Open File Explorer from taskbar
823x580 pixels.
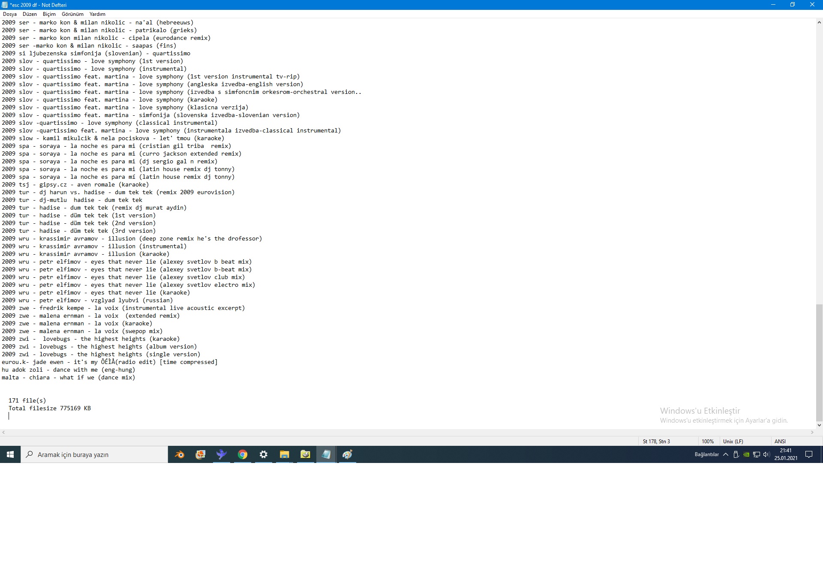click(x=285, y=454)
